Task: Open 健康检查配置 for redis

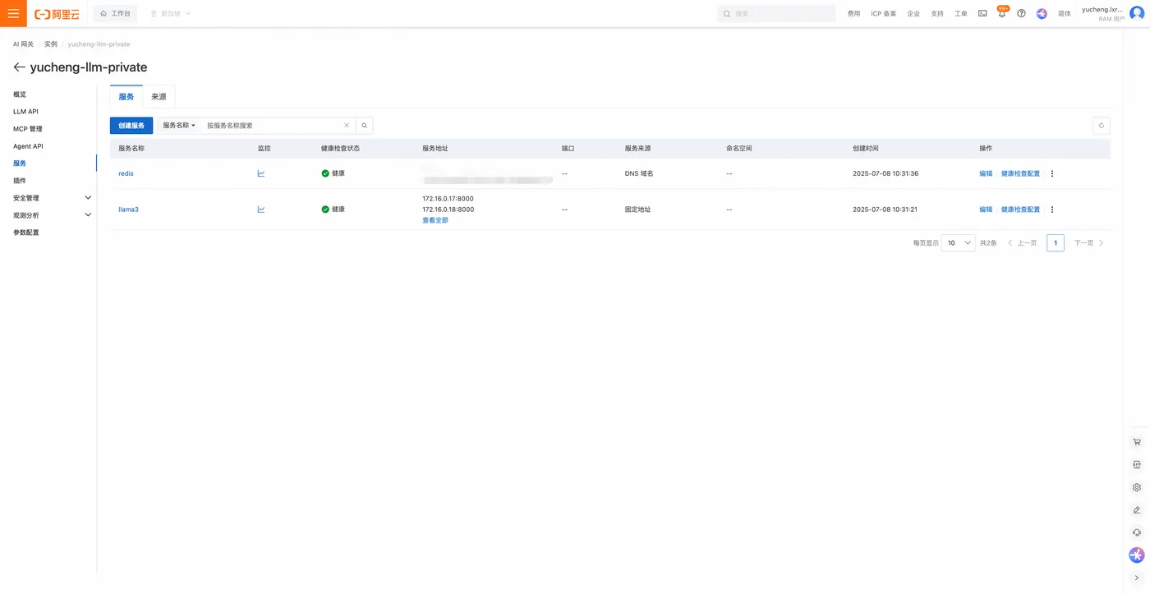Action: (x=1020, y=173)
